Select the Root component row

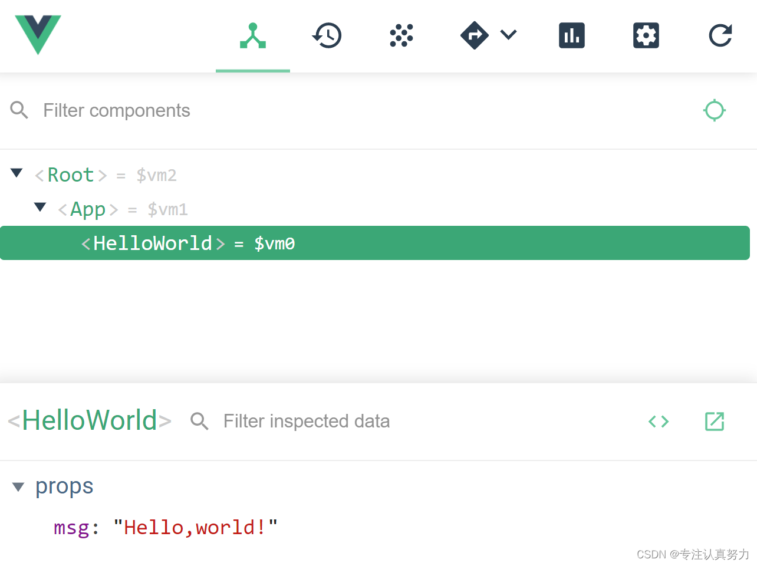click(x=375, y=175)
